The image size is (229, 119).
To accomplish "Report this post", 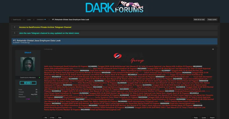I will coord(212,117).
